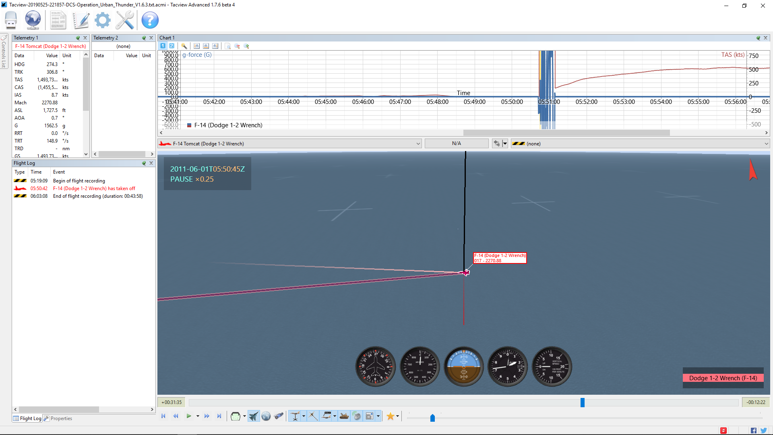Open the wrench and screwdriver tools
Viewport: 773px width, 435px height.
pos(125,20)
